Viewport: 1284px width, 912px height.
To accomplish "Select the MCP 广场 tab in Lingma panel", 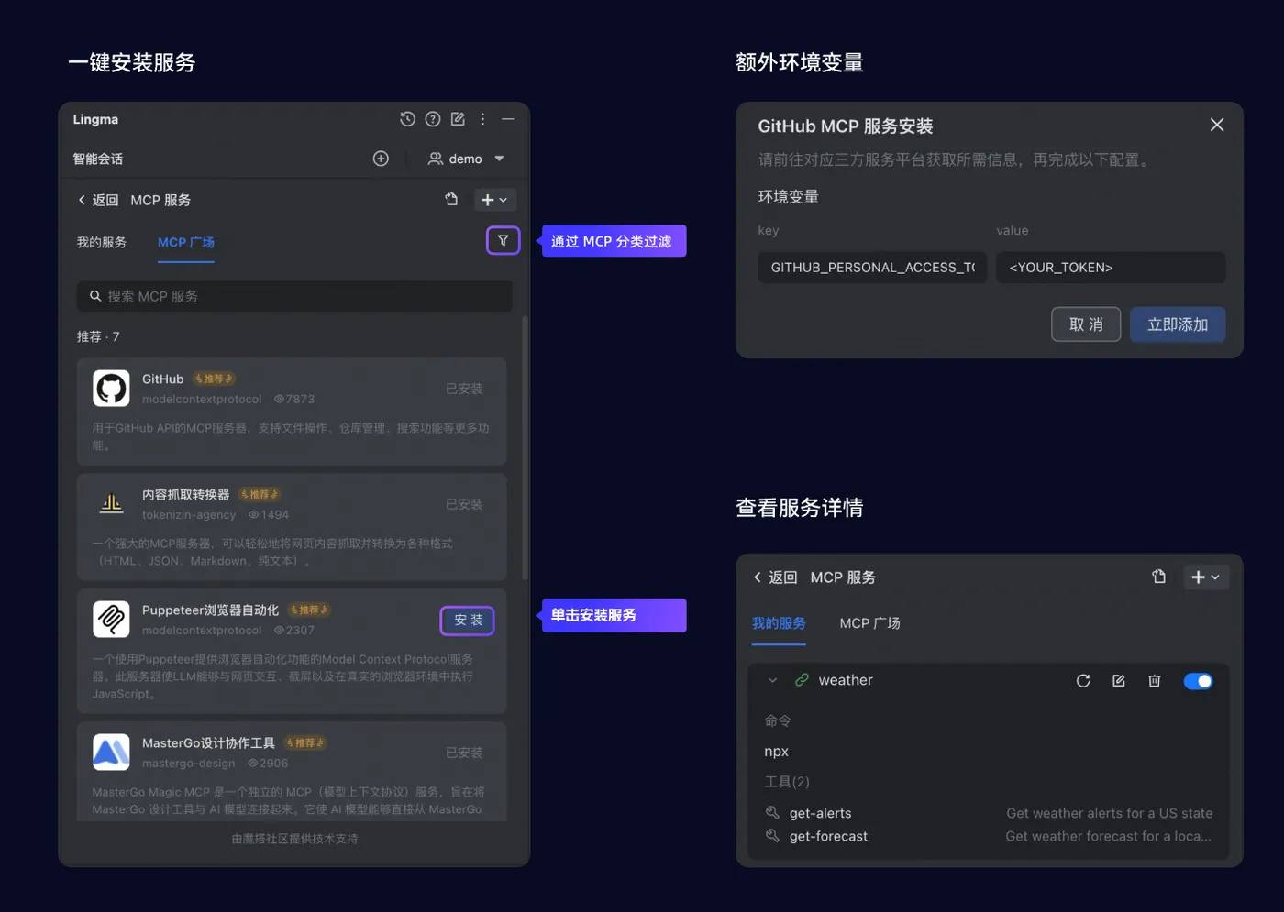I will point(186,242).
